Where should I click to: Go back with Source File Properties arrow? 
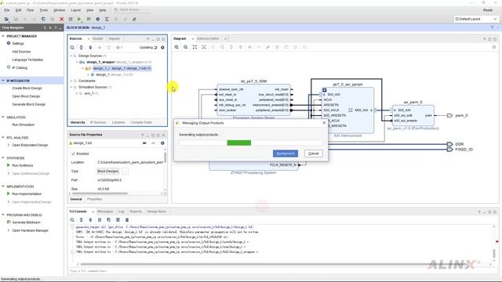click(x=144, y=143)
